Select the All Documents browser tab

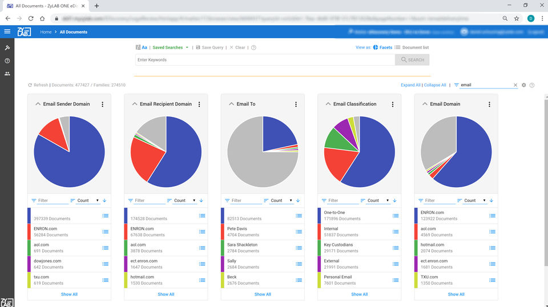46,6
